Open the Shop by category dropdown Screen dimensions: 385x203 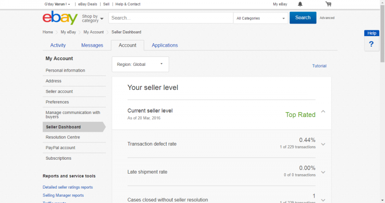[x=92, y=18]
